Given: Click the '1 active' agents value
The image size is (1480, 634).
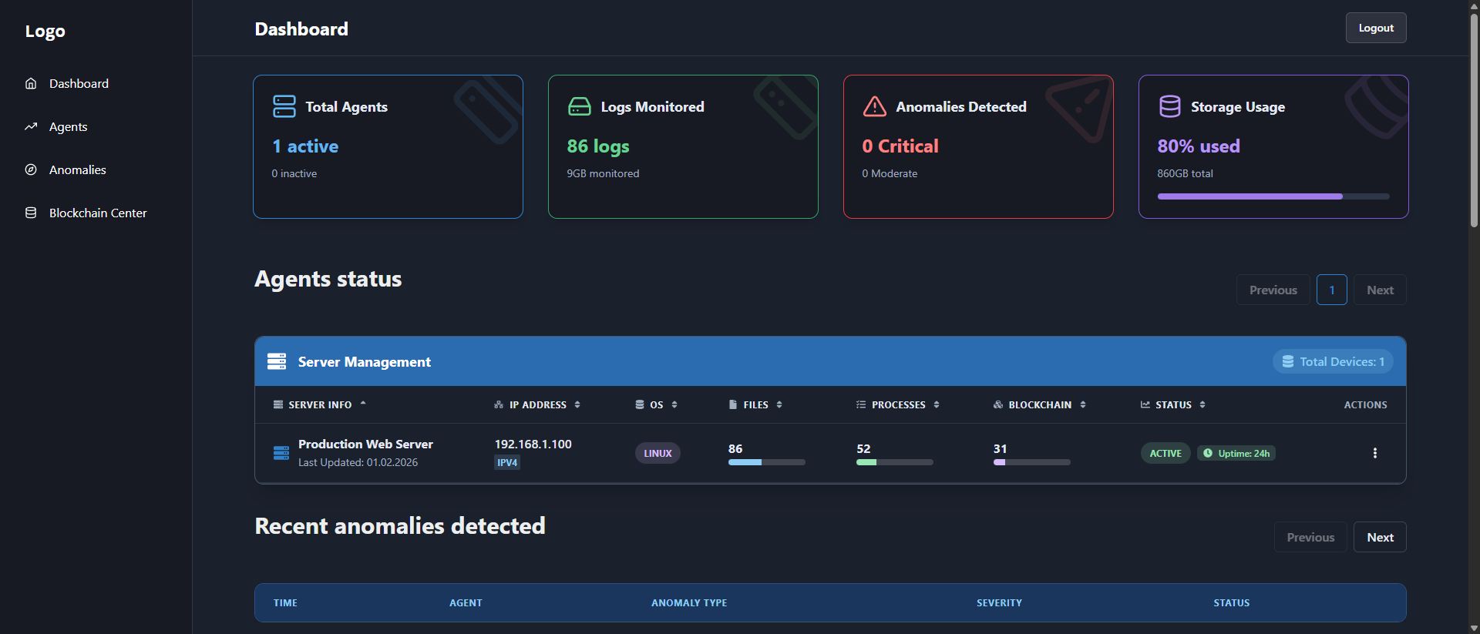Looking at the screenshot, I should 305,146.
